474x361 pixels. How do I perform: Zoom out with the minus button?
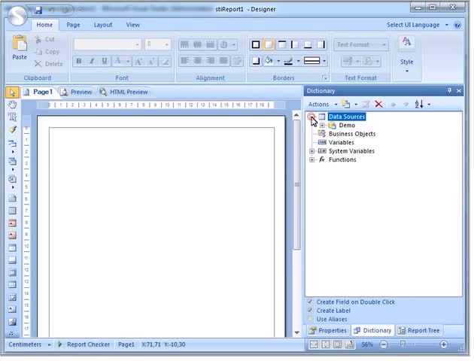coord(383,344)
